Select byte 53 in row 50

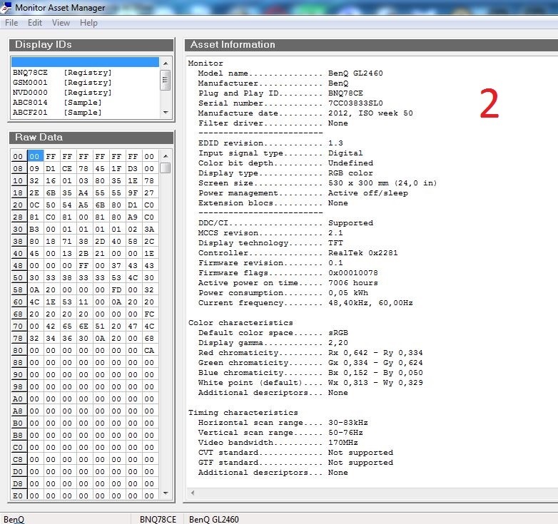tap(116, 277)
